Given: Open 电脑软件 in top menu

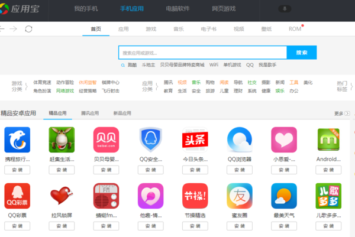Looking at the screenshot, I should coord(177,9).
